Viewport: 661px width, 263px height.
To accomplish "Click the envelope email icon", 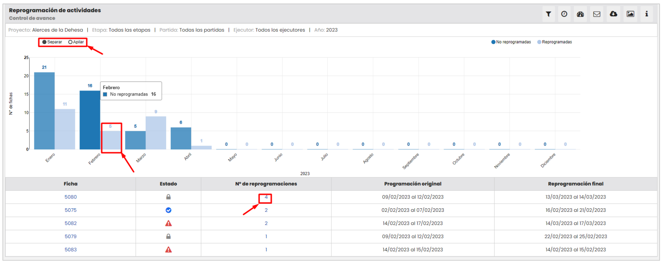I will pyautogui.click(x=597, y=14).
